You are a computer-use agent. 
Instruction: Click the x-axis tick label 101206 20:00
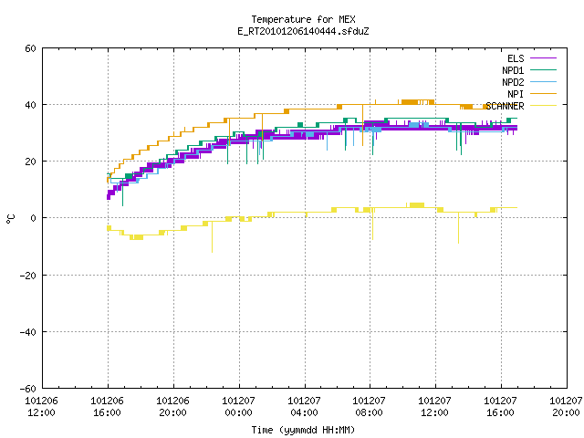pyautogui.click(x=172, y=407)
